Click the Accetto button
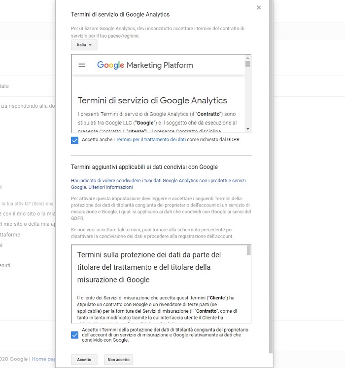The height and width of the screenshot is (368, 345). click(x=84, y=360)
